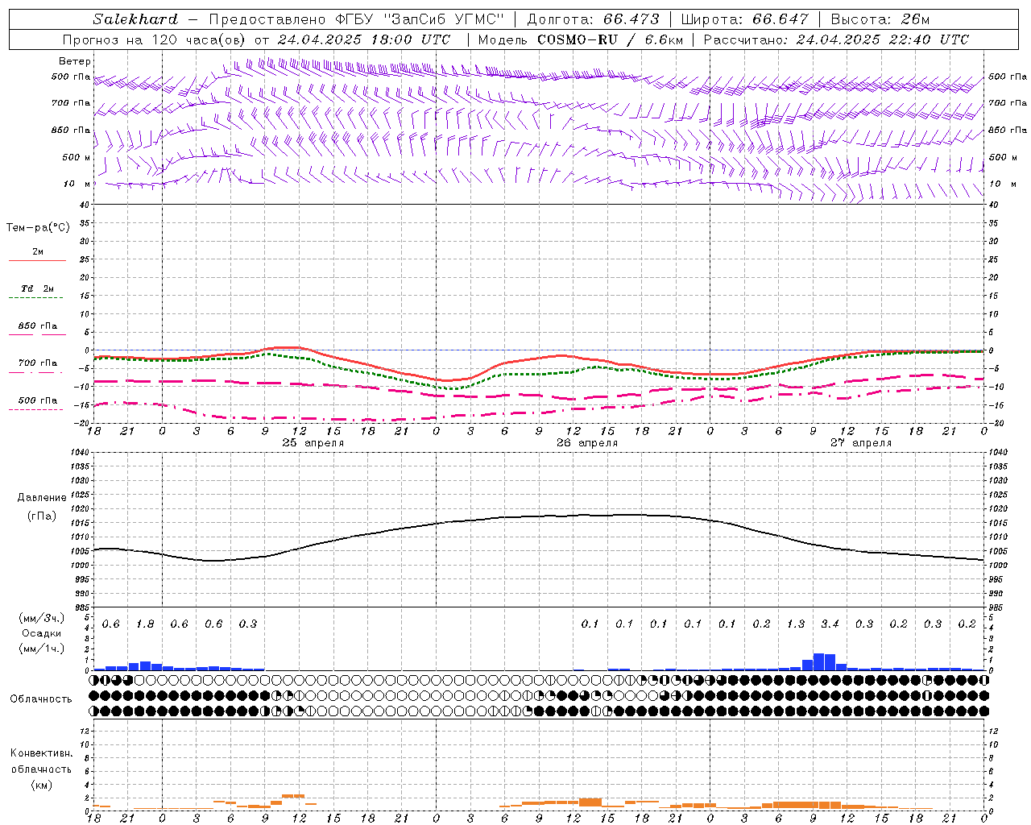Select the '850 гПа' temperature legend entry
Screen dimensions: 1031x825
tap(38, 326)
